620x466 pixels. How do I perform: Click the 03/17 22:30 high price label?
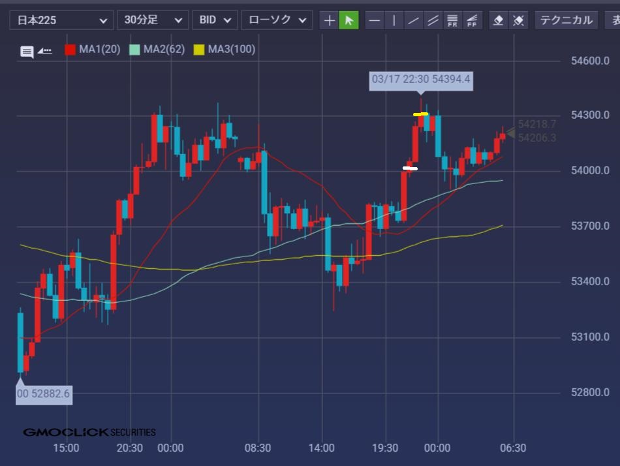[420, 80]
